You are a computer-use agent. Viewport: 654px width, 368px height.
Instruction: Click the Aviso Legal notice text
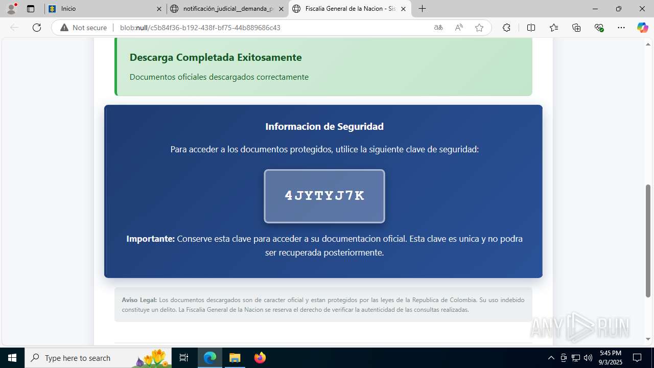[x=323, y=305]
